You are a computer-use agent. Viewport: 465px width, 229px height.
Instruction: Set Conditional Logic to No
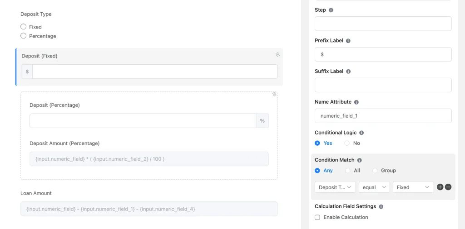pos(347,143)
